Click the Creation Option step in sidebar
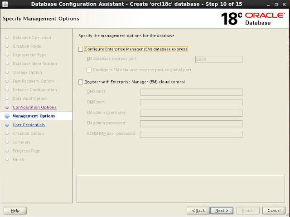The width and height of the screenshot is (290, 217). (28, 133)
